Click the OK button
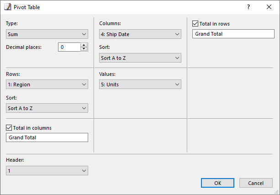280x195 pixels. (x=217, y=183)
